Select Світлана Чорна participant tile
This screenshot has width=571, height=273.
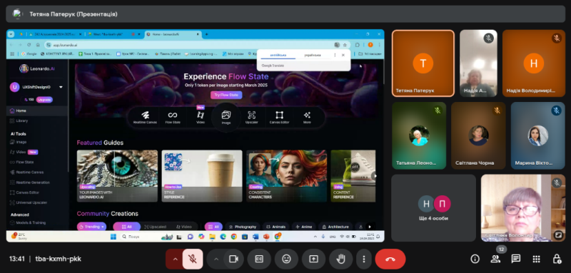[478, 135]
